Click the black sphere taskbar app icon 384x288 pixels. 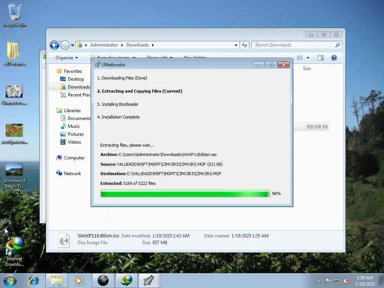pyautogui.click(x=103, y=280)
